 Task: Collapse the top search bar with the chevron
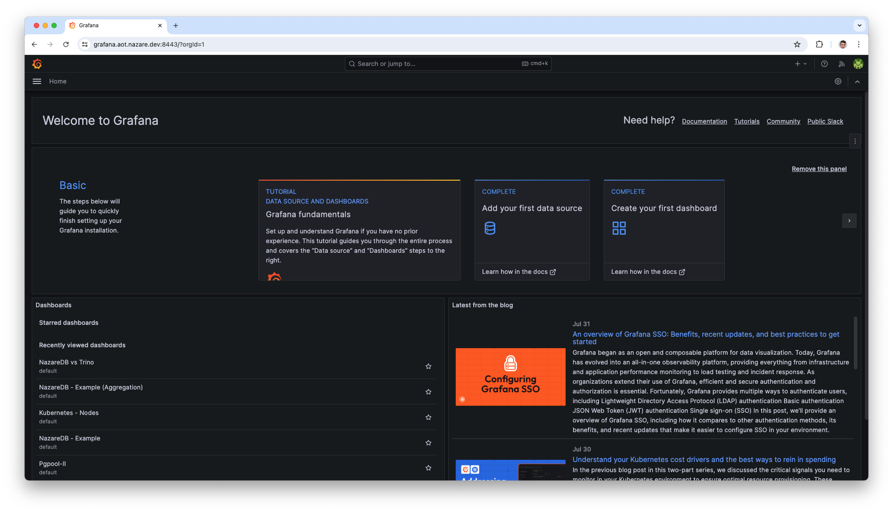(x=857, y=81)
